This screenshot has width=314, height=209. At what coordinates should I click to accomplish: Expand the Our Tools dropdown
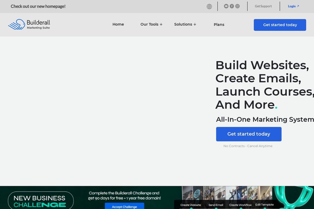[151, 24]
